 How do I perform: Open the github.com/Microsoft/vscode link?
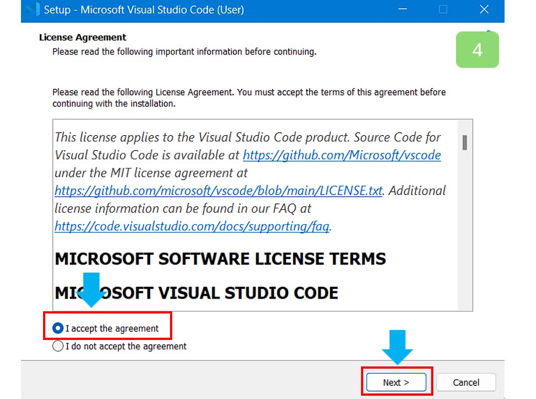[x=342, y=155]
